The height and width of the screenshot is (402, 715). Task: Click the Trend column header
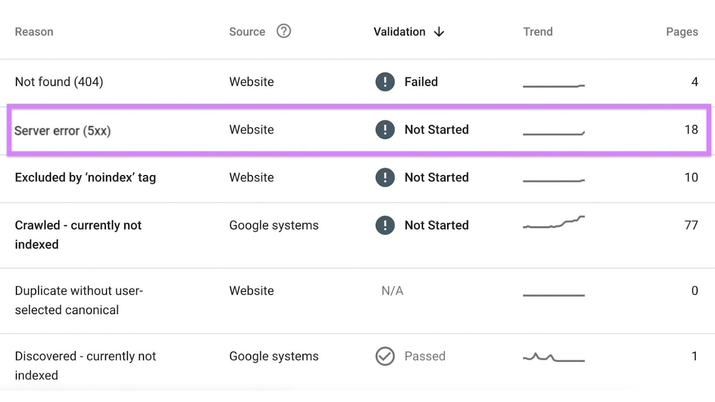[x=538, y=32]
